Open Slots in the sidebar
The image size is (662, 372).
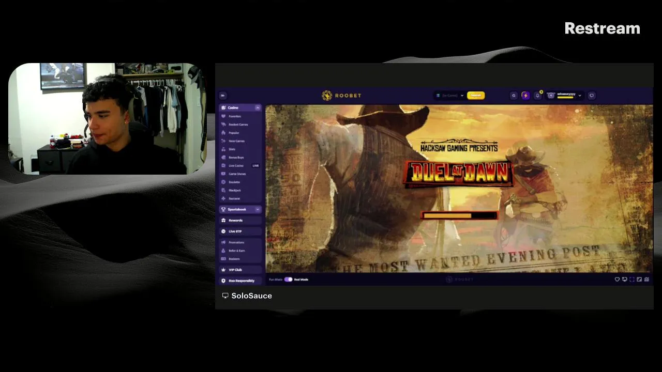pos(240,149)
